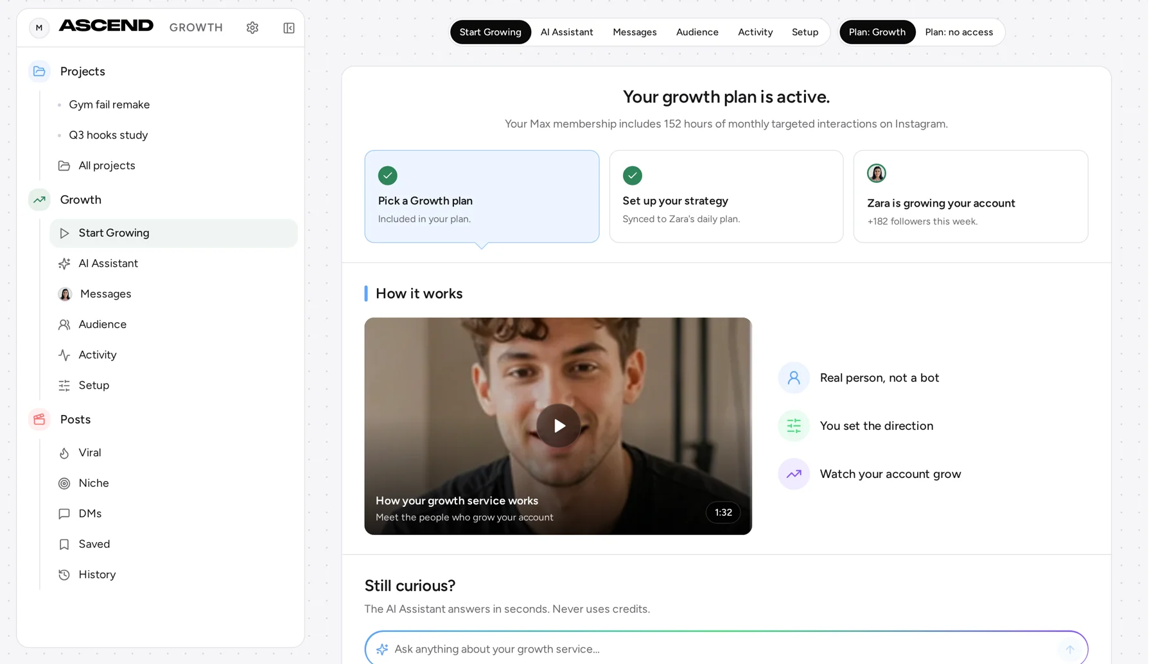Open Niche target icon
Screen dimensions: 1156x664
[64, 483]
